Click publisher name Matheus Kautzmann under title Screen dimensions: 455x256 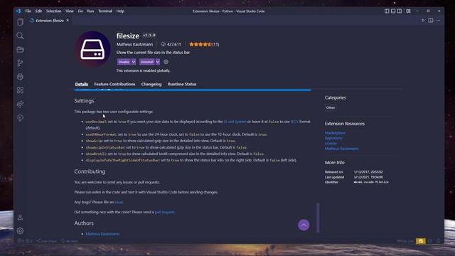coord(134,44)
